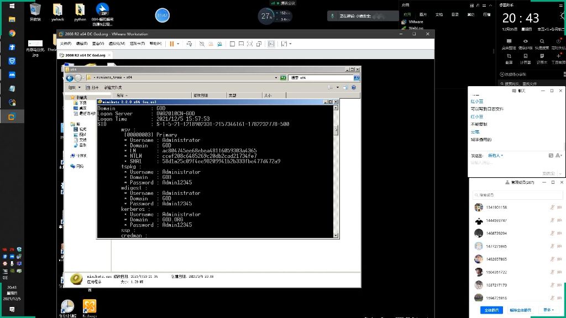
Task: Open the python folder desktop icon
Action: (x=80, y=12)
